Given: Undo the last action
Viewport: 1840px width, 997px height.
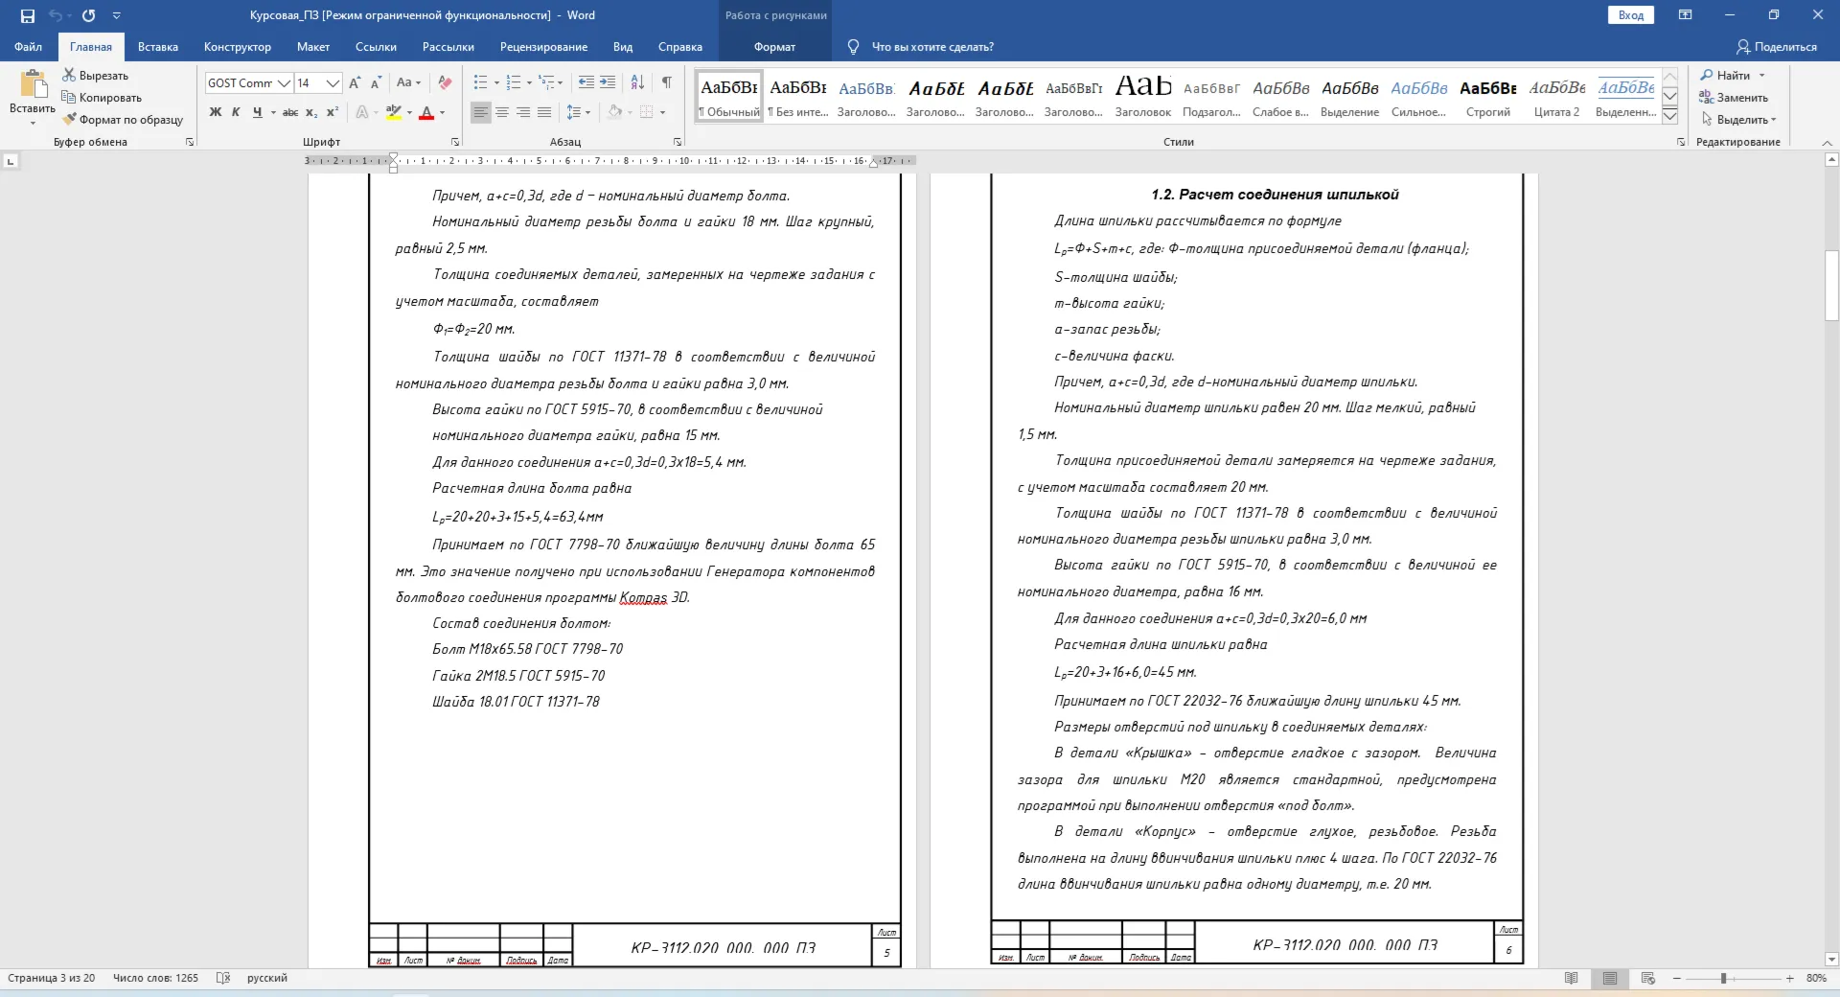Looking at the screenshot, I should 56,15.
